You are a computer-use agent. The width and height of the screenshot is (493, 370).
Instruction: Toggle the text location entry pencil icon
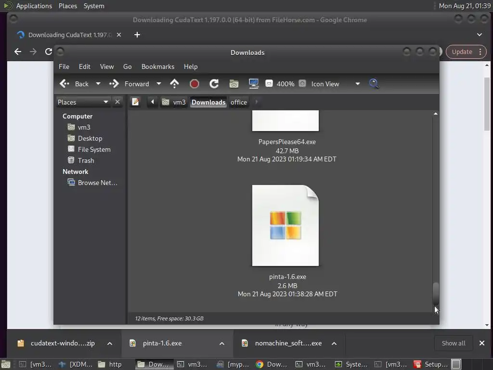coord(135,102)
